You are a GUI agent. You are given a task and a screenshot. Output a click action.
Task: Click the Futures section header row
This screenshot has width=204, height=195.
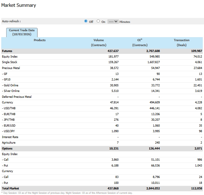click(7, 51)
